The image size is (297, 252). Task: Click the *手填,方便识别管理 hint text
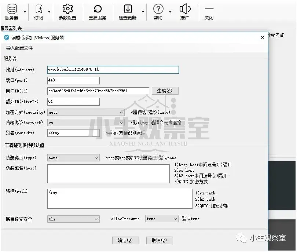[x=125, y=133]
